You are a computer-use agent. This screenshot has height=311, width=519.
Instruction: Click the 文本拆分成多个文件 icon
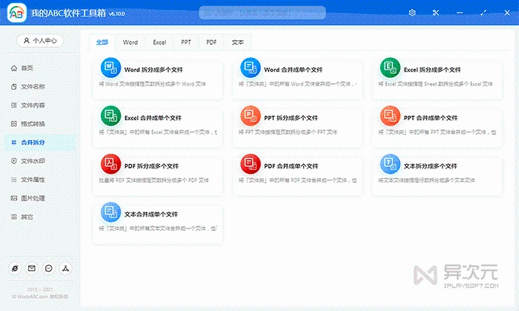[x=390, y=164]
